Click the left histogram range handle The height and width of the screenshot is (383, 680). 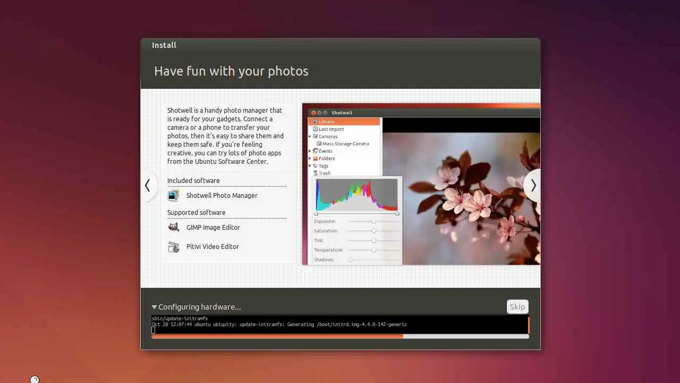pyautogui.click(x=316, y=213)
